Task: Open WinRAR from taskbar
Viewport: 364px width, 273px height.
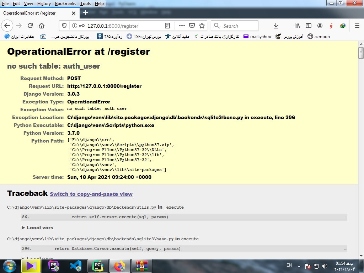Action: (x=142, y=266)
